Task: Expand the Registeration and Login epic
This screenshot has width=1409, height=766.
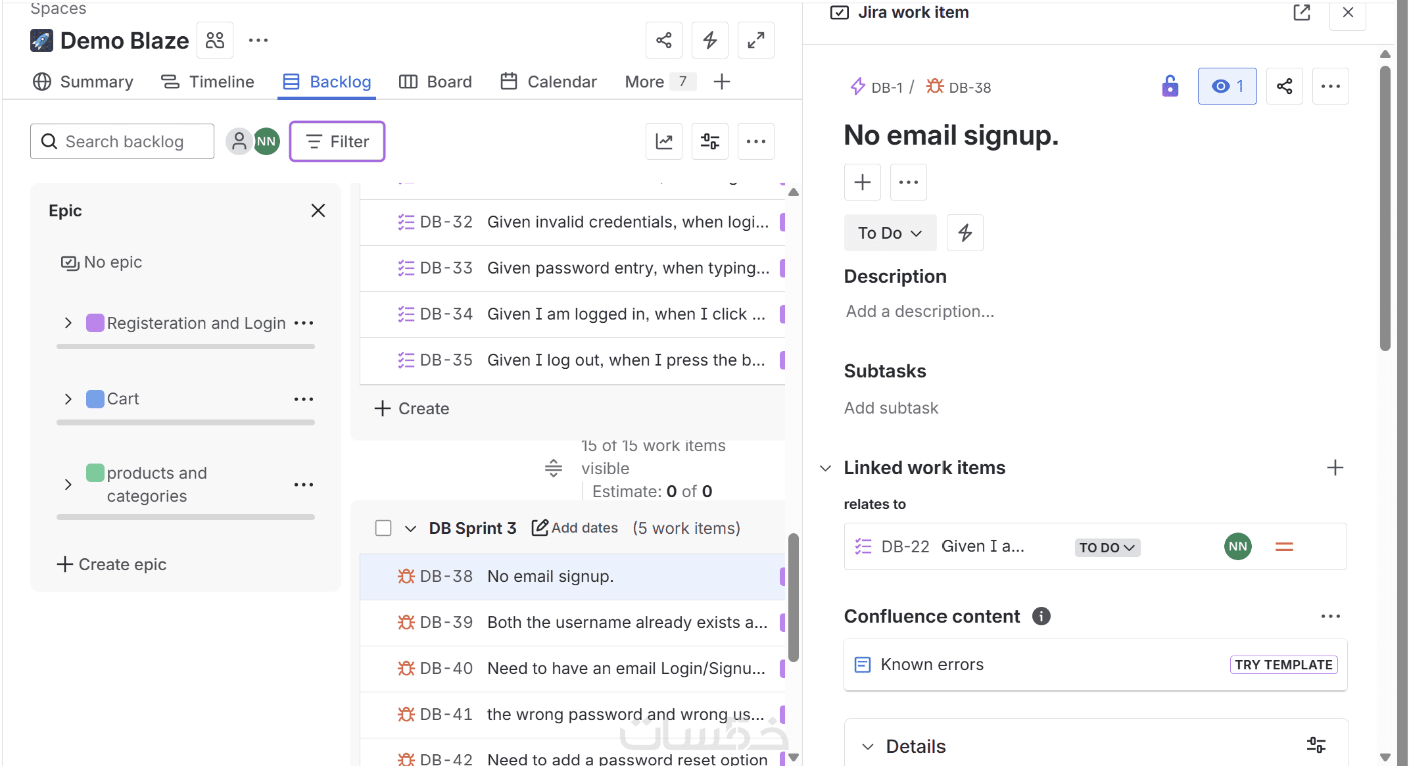Action: tap(68, 323)
